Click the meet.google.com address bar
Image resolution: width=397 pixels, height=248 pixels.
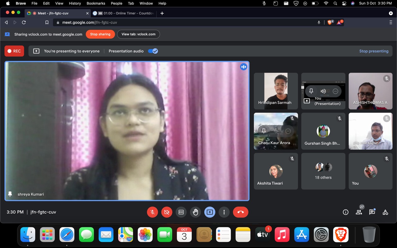(x=186, y=22)
